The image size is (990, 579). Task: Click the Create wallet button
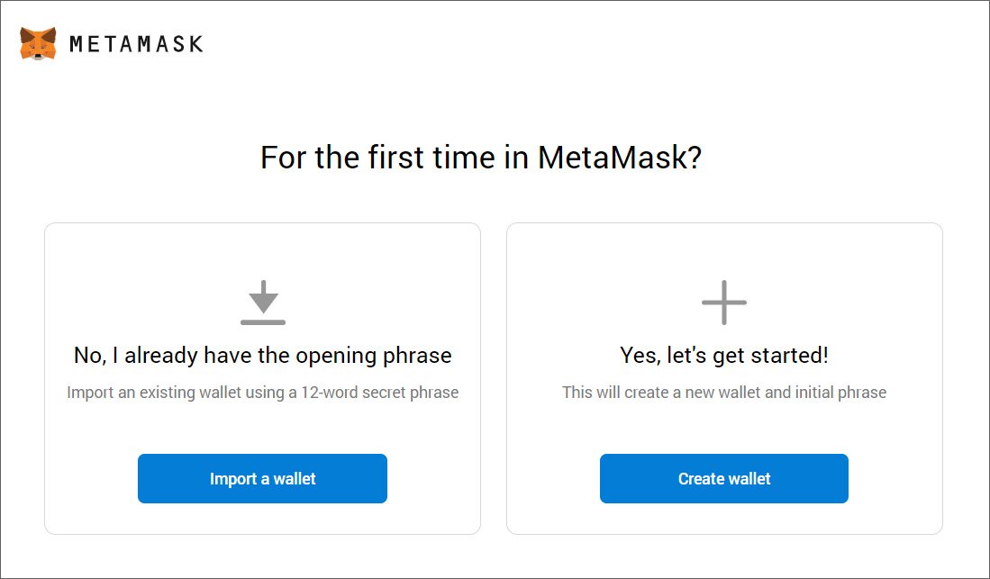tap(724, 479)
